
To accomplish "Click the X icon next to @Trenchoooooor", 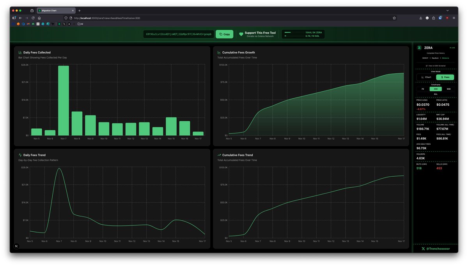I will click(x=422, y=248).
